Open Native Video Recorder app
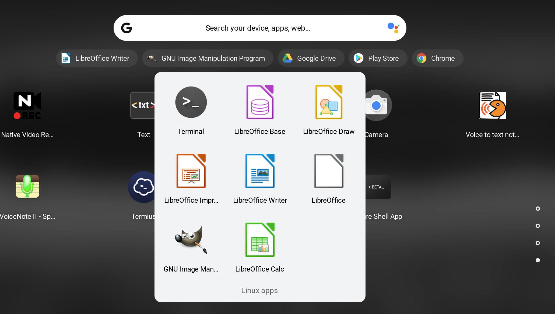The image size is (555, 314). tap(27, 105)
